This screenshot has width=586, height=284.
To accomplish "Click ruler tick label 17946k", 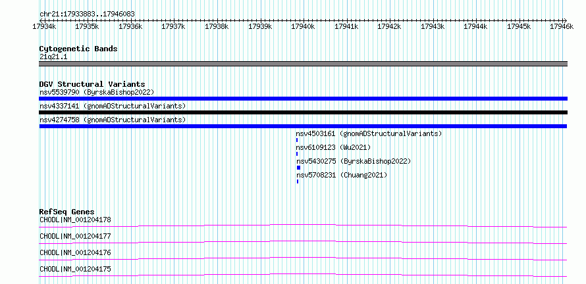I will [x=562, y=26].
